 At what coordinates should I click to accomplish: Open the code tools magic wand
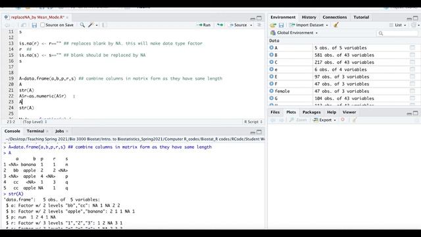[x=91, y=25]
